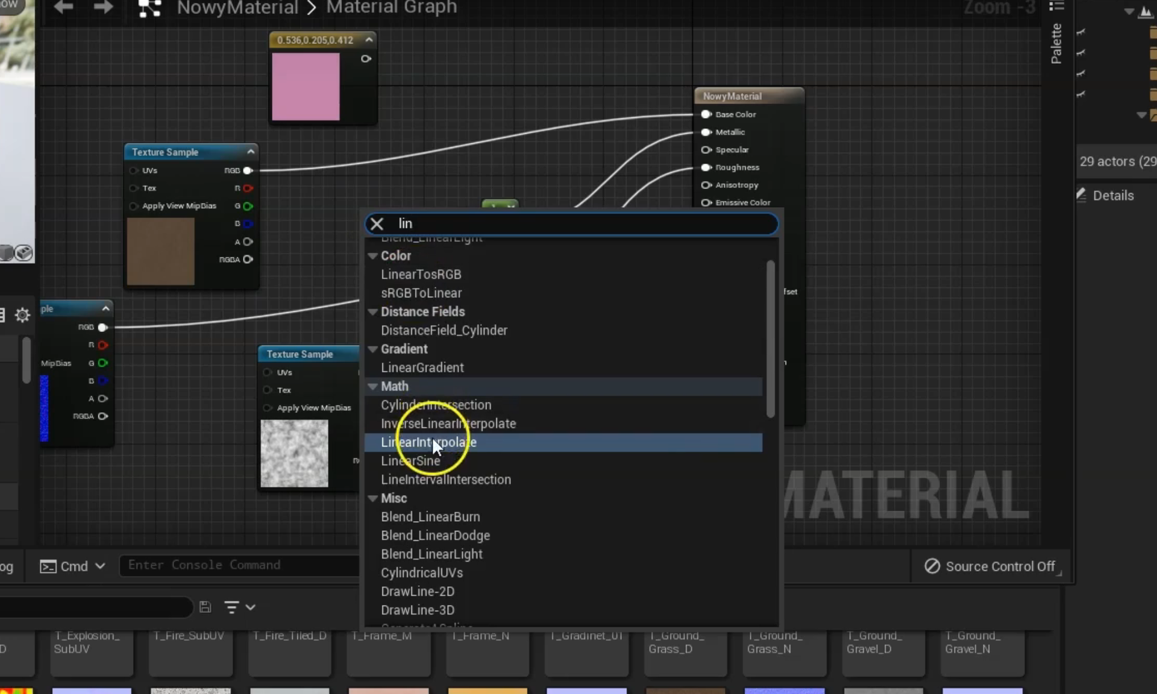Collapse the Math category in search results
Screen dimensions: 1157x694
tap(373, 386)
